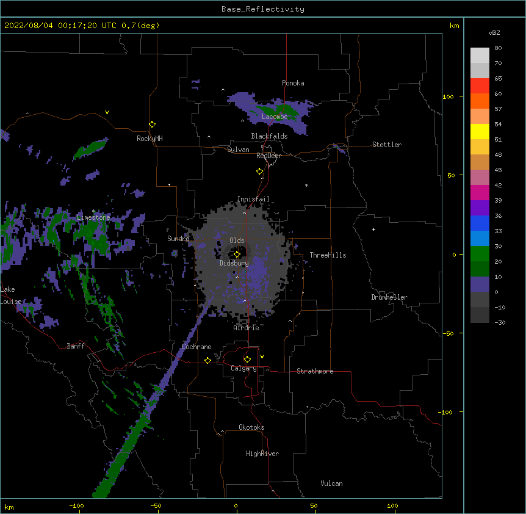Click the Limestone label

point(93,217)
